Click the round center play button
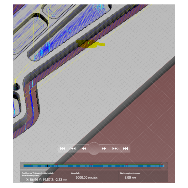This screenshot has height=188, width=188. click(x=94, y=149)
